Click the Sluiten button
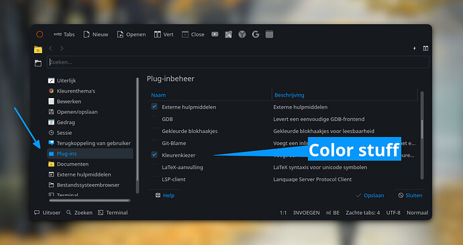 point(410,195)
